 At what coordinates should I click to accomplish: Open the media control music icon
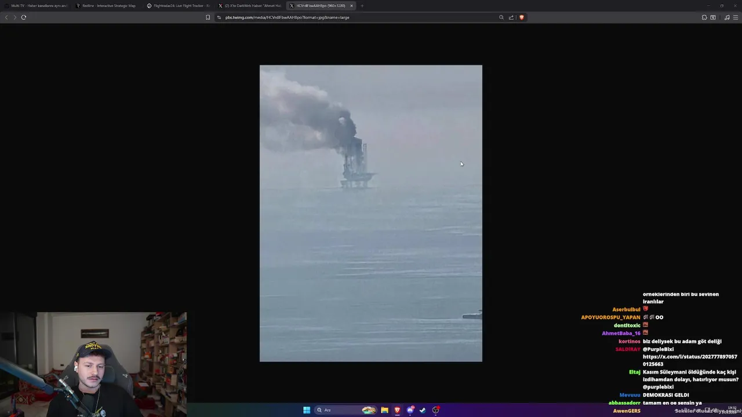point(727,17)
